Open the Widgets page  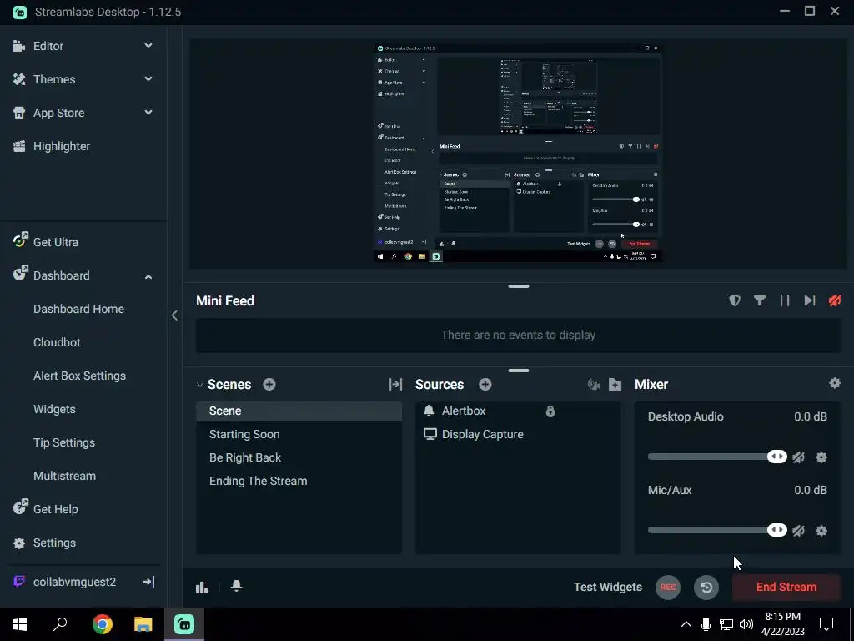(x=54, y=409)
